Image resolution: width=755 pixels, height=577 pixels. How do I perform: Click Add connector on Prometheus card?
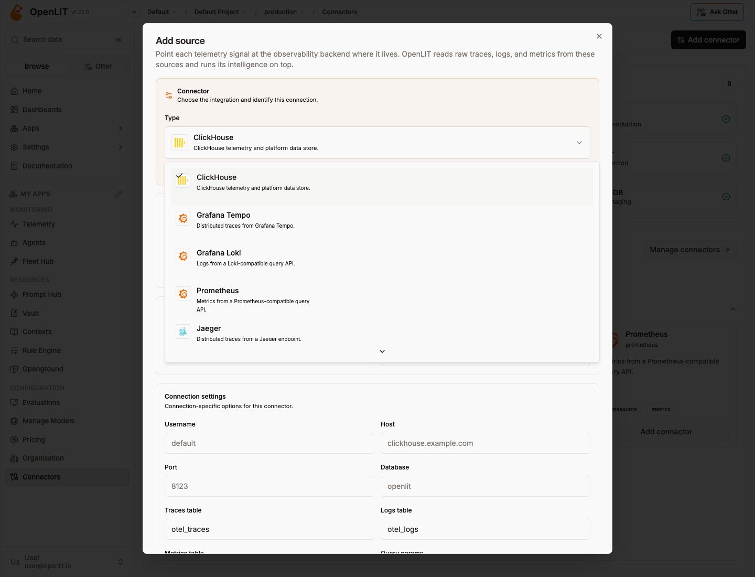666,432
